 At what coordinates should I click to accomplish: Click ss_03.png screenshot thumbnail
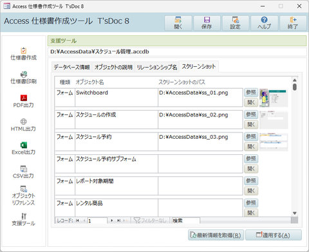click(274, 142)
